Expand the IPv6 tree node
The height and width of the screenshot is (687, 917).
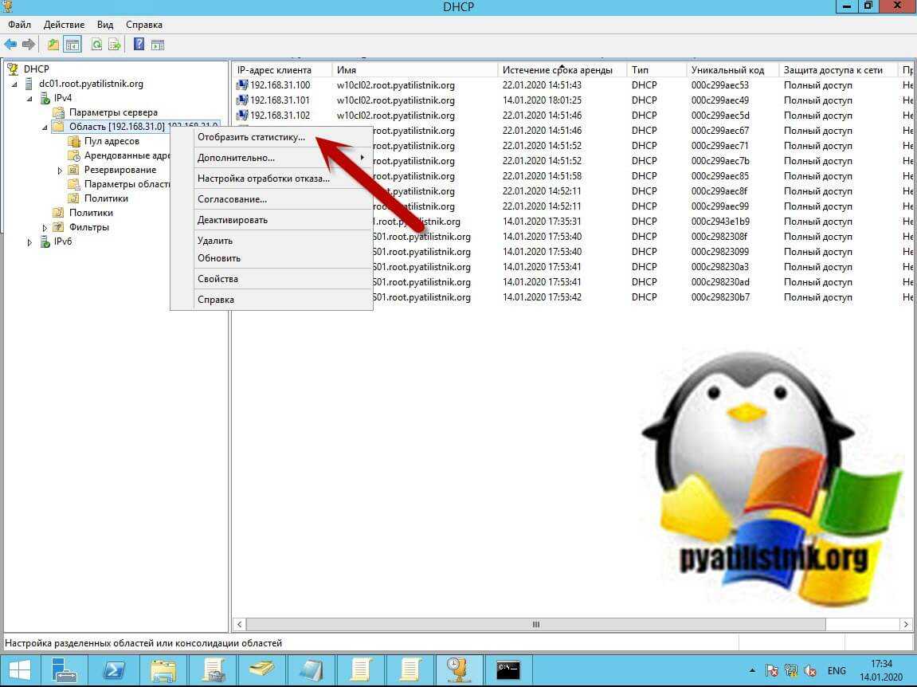tap(30, 242)
